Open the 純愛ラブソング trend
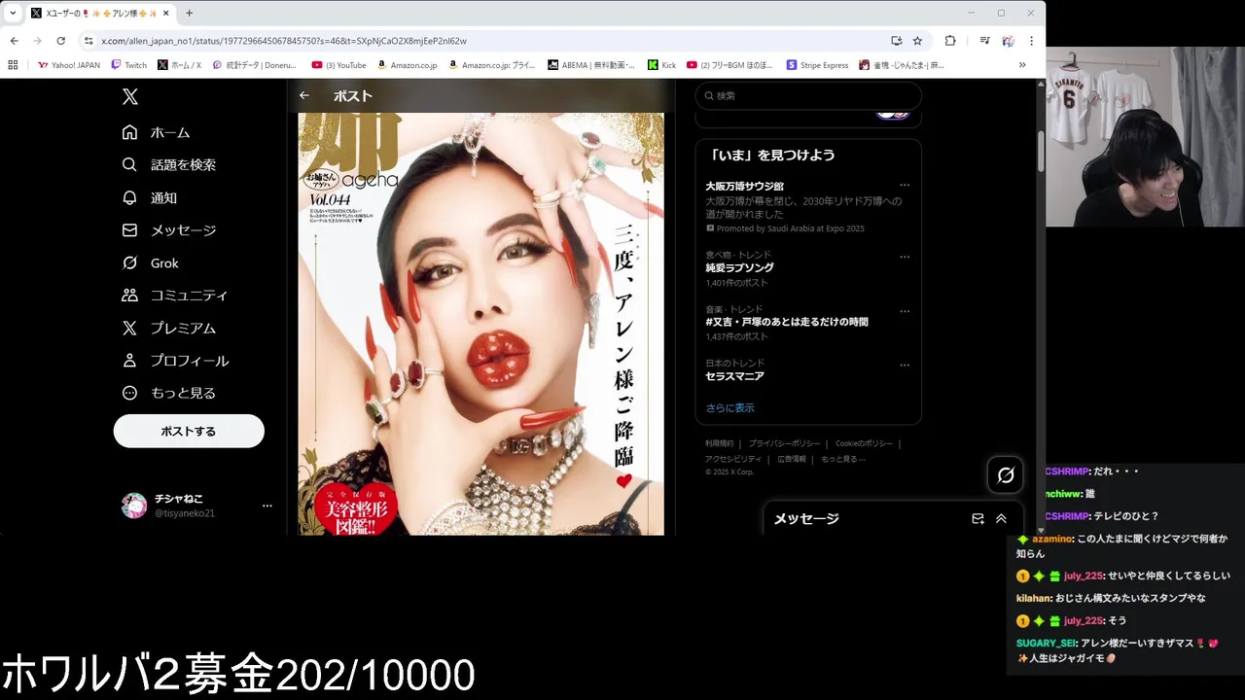This screenshot has width=1245, height=700. pos(739,267)
